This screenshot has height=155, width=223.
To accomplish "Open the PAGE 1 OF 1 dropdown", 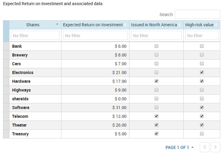I will (x=179, y=147).
